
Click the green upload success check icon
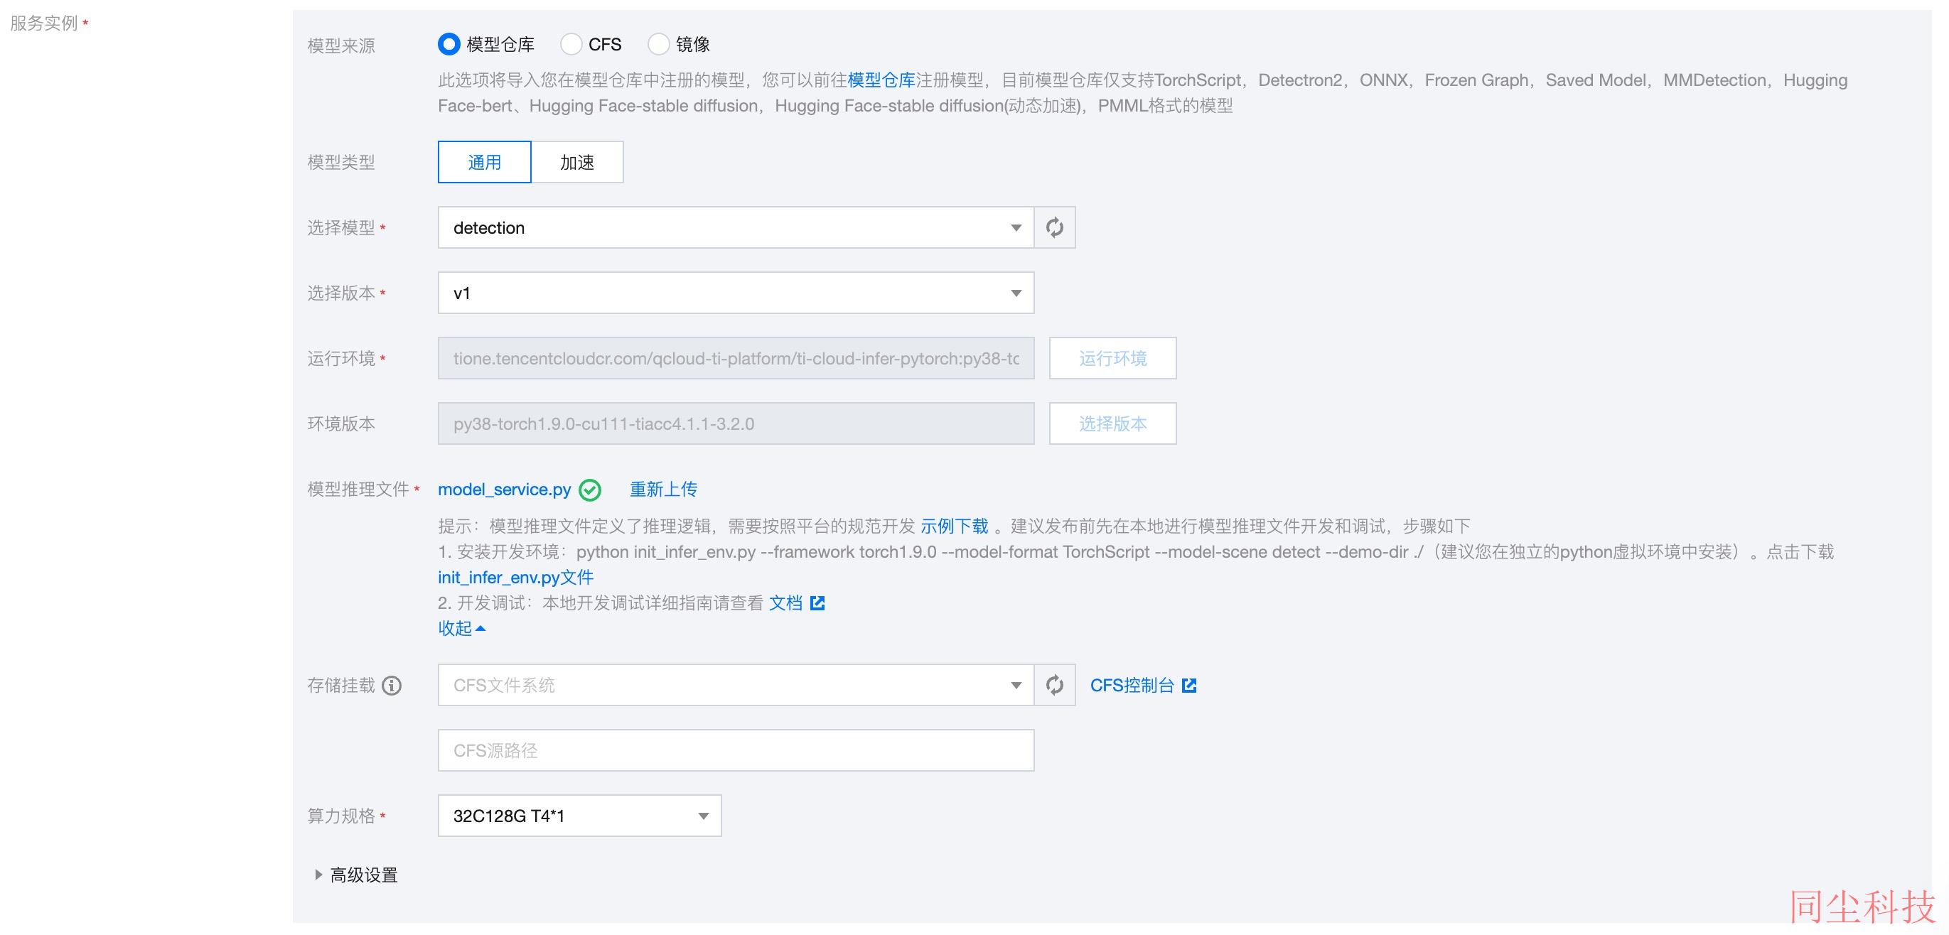(590, 490)
